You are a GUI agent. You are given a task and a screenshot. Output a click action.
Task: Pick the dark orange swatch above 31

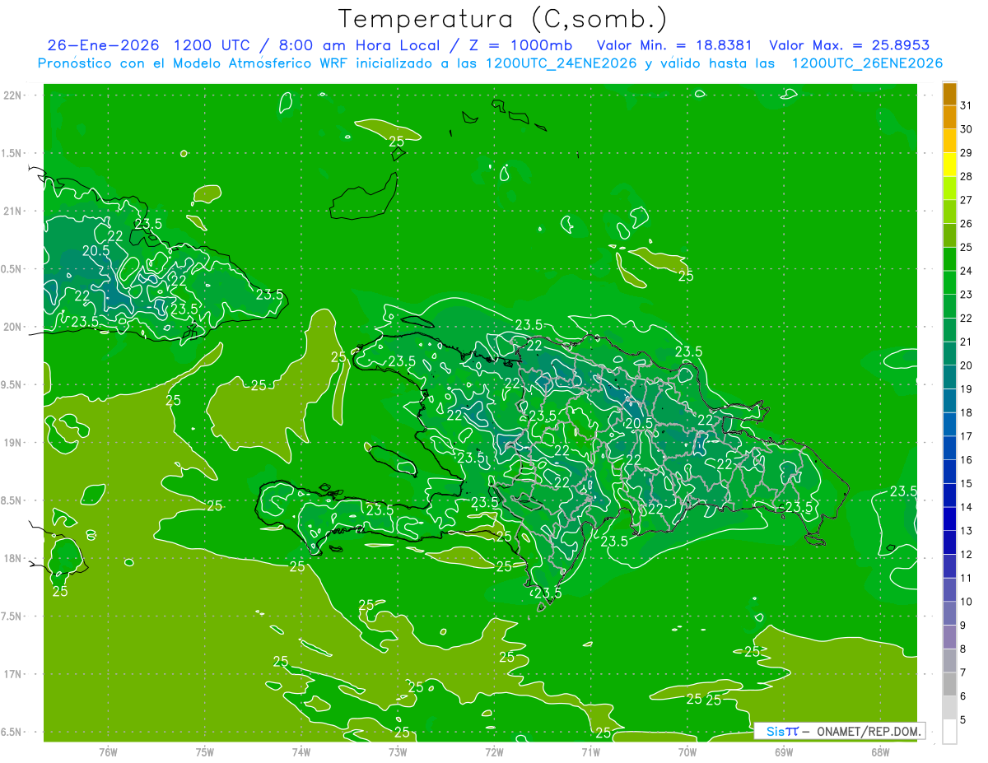click(x=949, y=94)
